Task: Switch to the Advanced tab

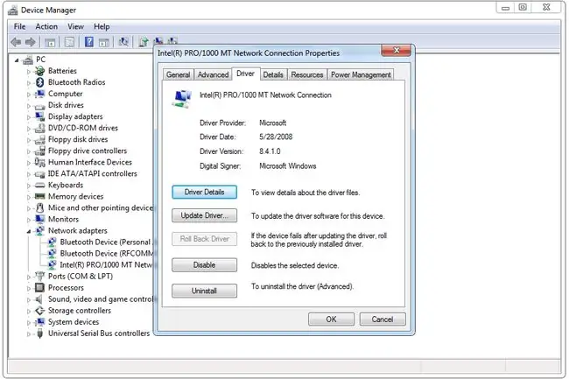Action: 213,74
